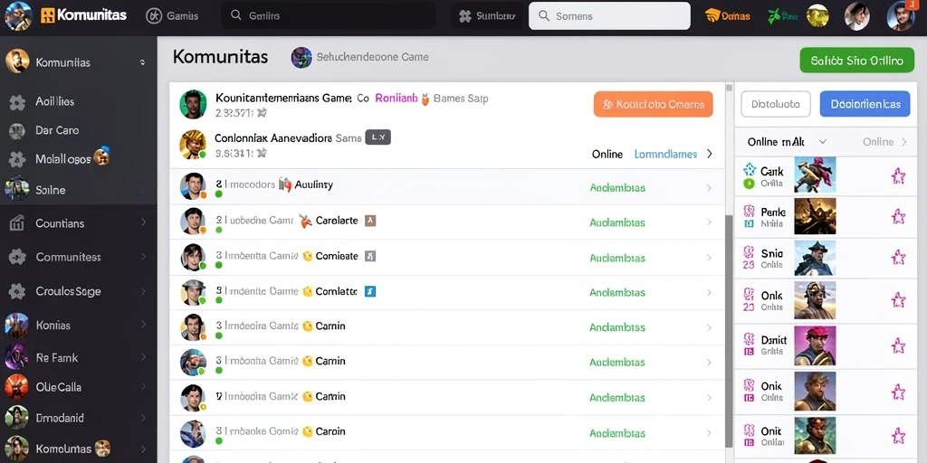Open the Online mAlc dropdown

coord(787,142)
